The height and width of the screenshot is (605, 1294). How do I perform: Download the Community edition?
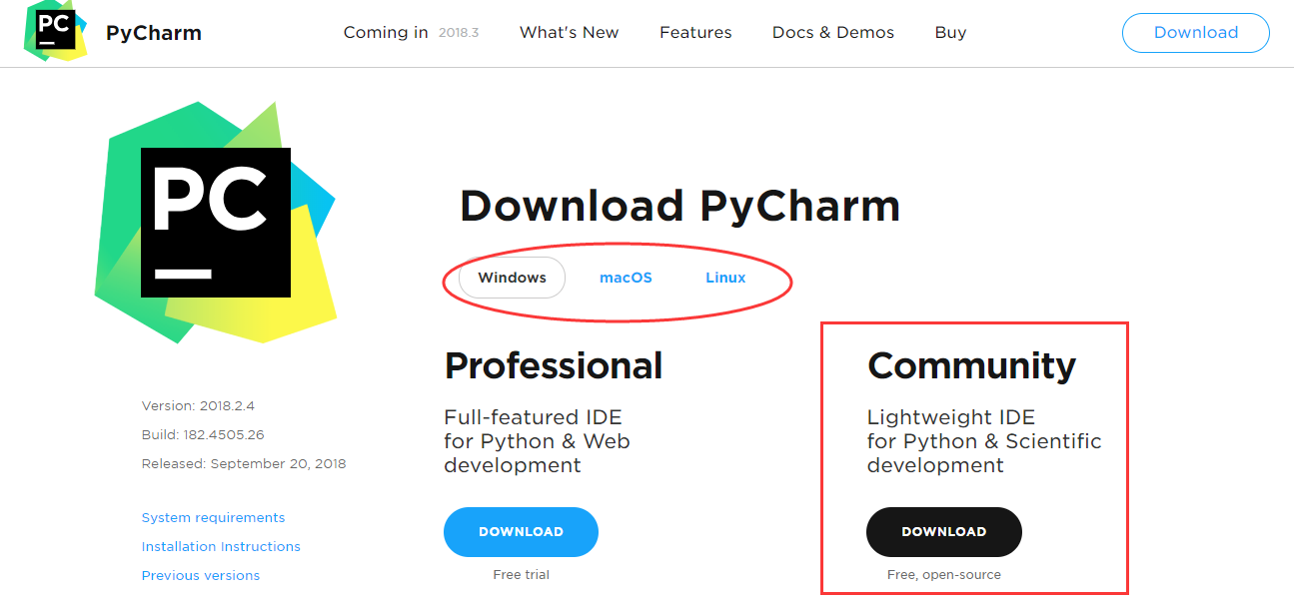click(943, 532)
